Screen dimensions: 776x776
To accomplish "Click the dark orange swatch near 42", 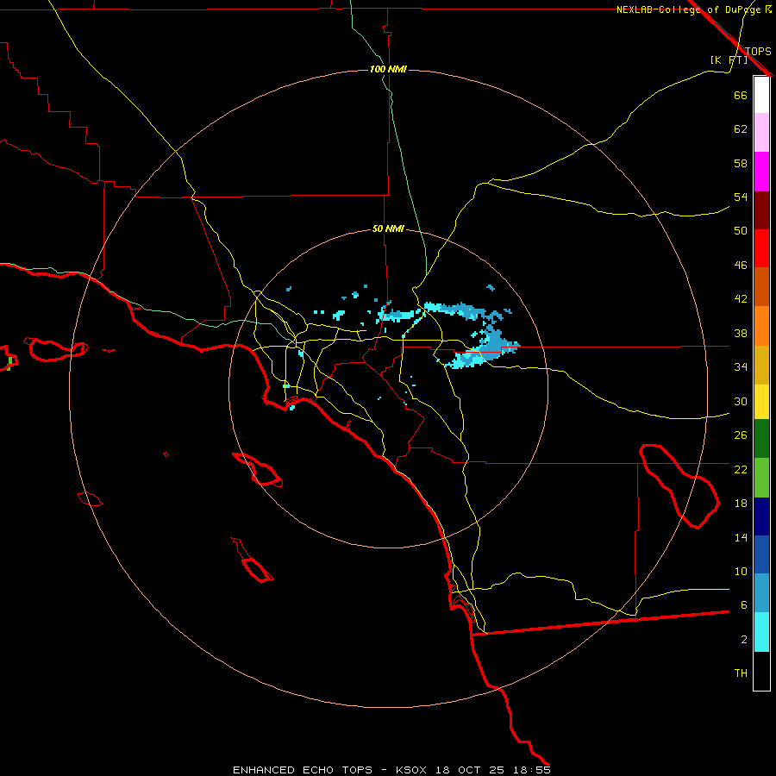I will 761,286.
